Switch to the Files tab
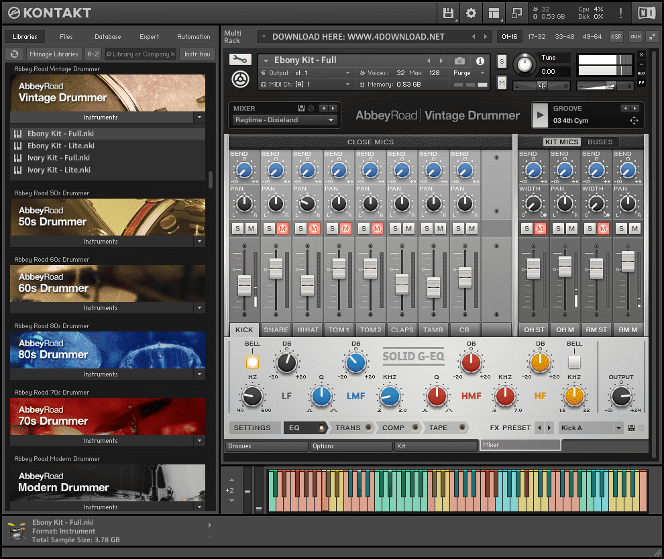 coord(66,37)
